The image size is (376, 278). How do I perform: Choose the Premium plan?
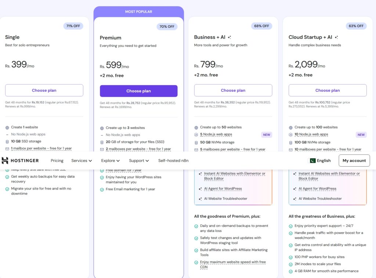pos(138,91)
